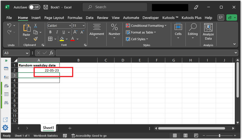Expand the formula bar chevron

coord(236,53)
